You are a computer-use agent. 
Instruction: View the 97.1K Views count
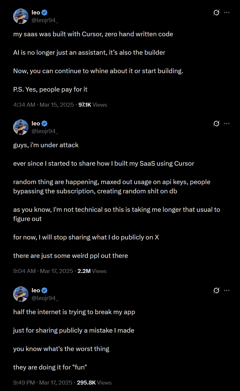[93, 105]
